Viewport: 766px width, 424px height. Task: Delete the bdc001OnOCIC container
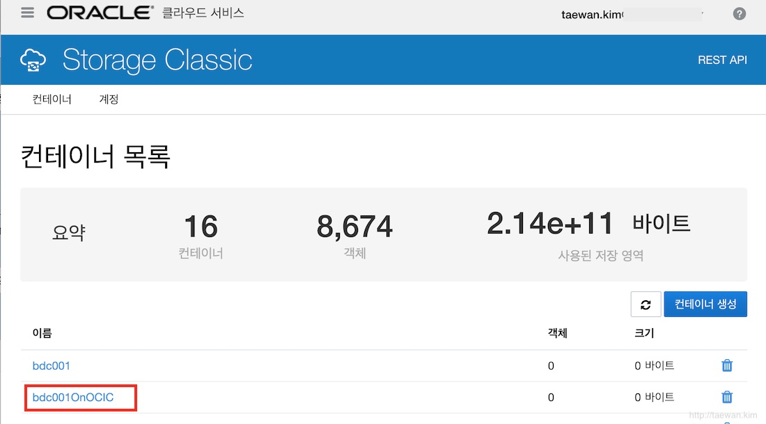click(x=727, y=397)
